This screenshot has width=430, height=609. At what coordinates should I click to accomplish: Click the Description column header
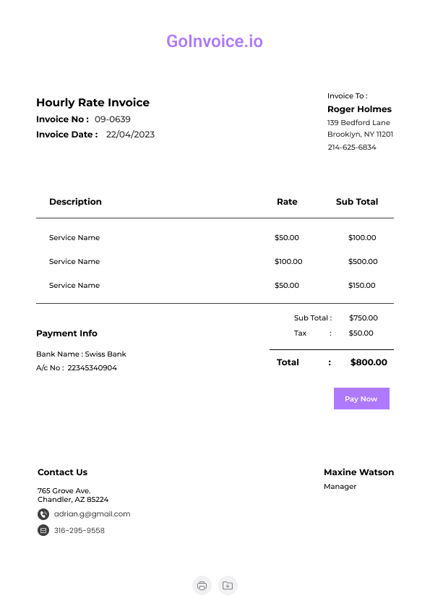[x=75, y=202]
